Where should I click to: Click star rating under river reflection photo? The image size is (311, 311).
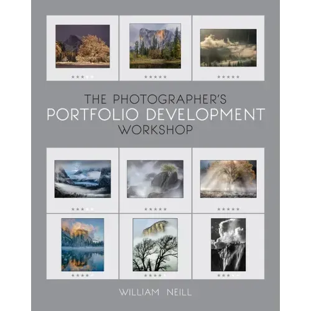tap(83, 276)
